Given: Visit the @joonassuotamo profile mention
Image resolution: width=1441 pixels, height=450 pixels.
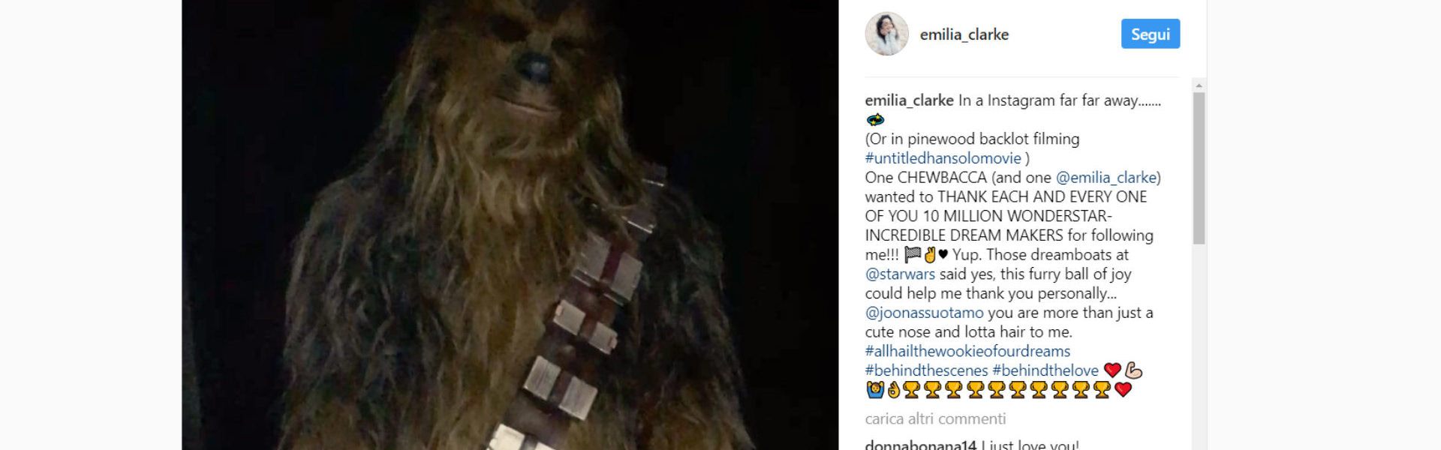Looking at the screenshot, I should coord(924,313).
